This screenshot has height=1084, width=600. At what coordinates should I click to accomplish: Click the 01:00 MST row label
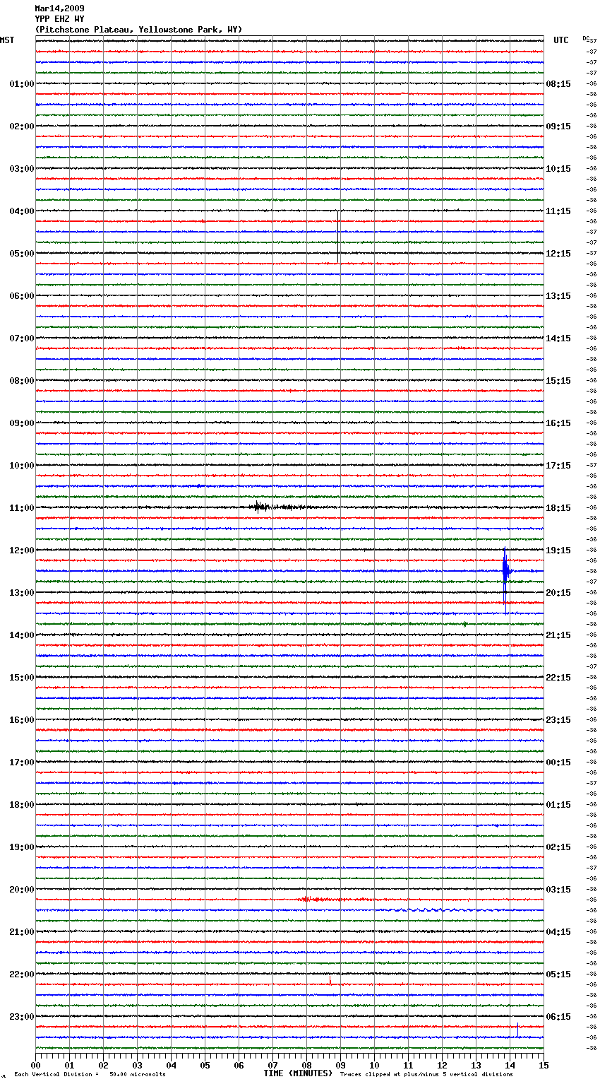click(21, 84)
